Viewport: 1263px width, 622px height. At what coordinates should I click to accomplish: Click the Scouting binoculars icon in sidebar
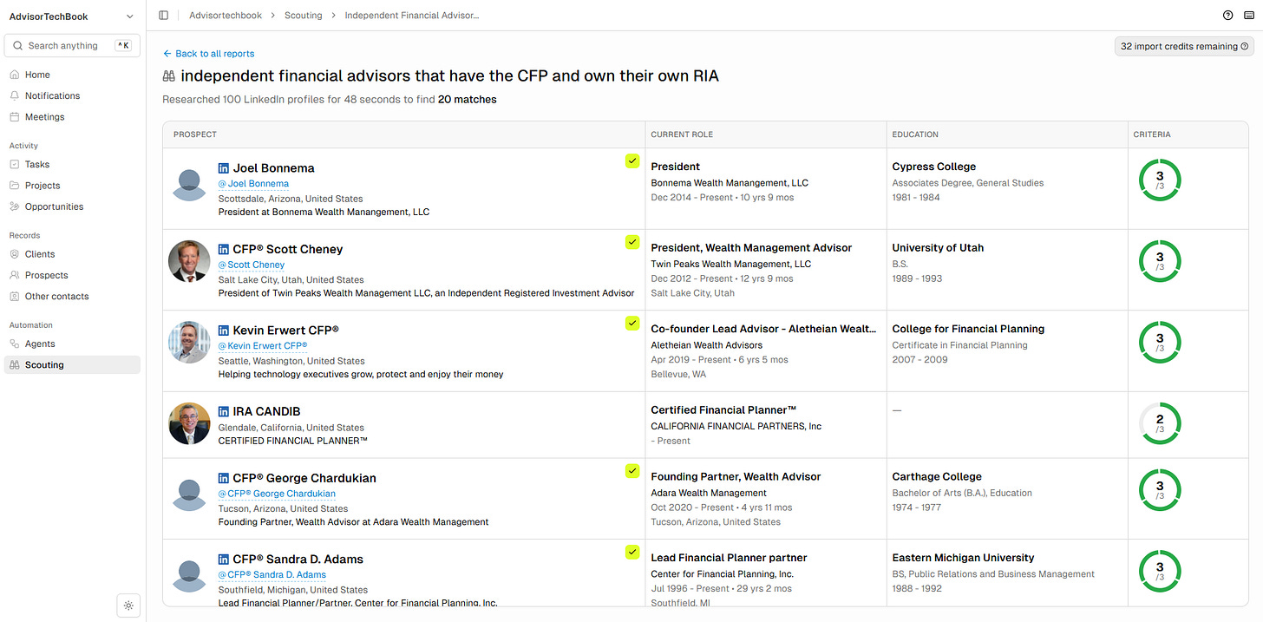click(x=15, y=365)
